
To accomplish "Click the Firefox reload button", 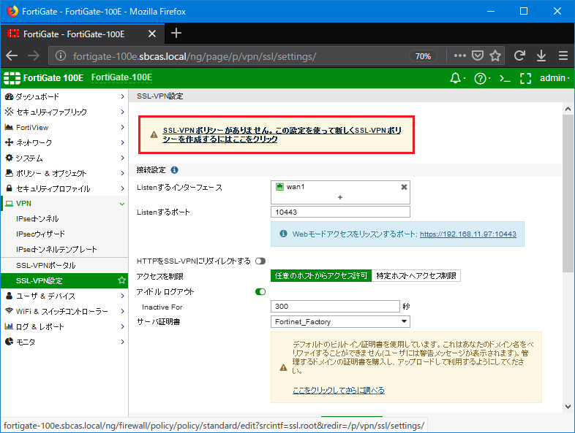I will pyautogui.click(x=519, y=55).
